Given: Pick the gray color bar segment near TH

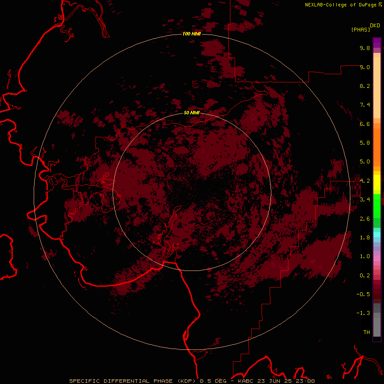Looking at the screenshot, I should [x=377, y=327].
